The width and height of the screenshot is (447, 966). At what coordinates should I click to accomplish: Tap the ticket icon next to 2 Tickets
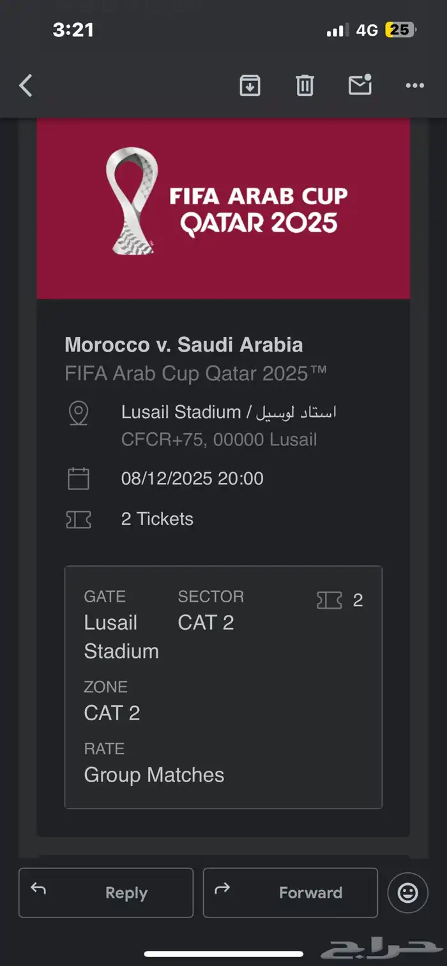coord(79,519)
